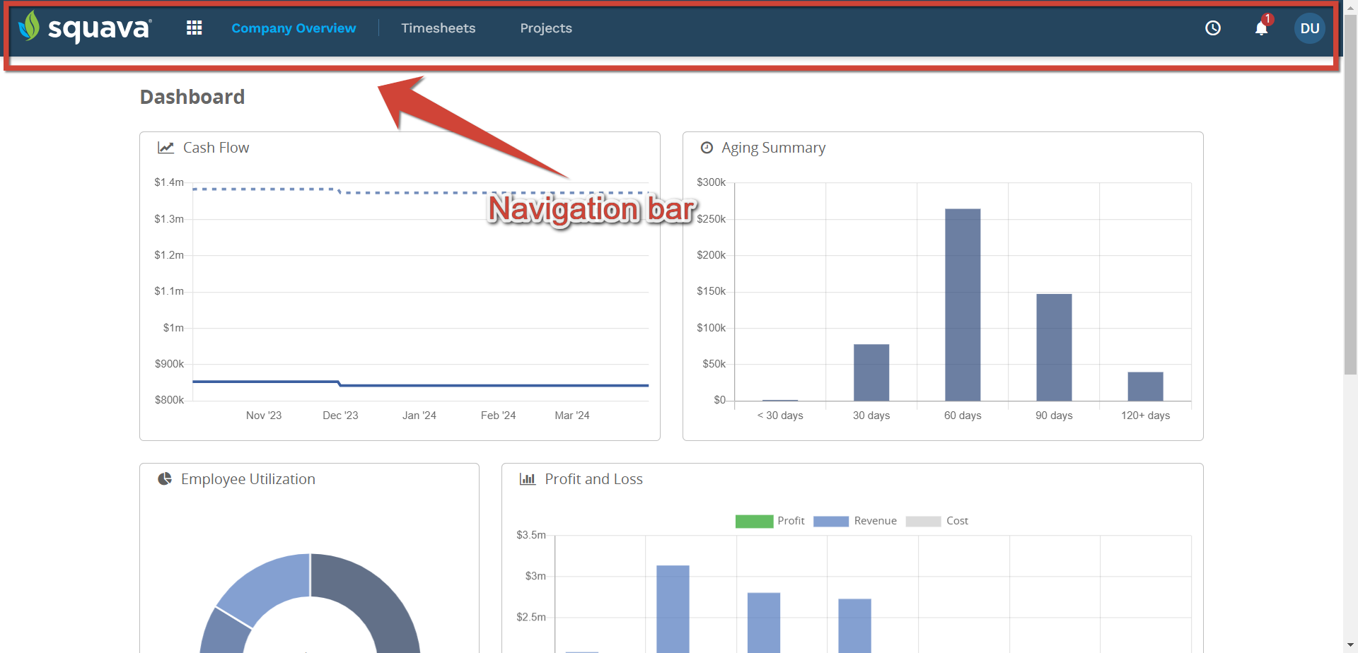The height and width of the screenshot is (653, 1358).
Task: Open the clock timer icon
Action: [x=1213, y=28]
